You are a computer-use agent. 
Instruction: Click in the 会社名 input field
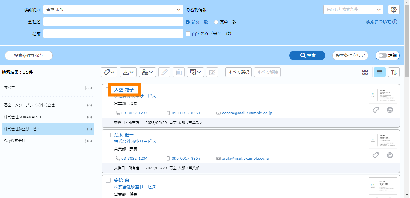[x=113, y=22]
